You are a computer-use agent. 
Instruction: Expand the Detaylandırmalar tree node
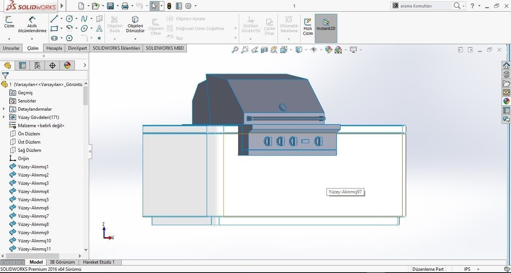4,109
